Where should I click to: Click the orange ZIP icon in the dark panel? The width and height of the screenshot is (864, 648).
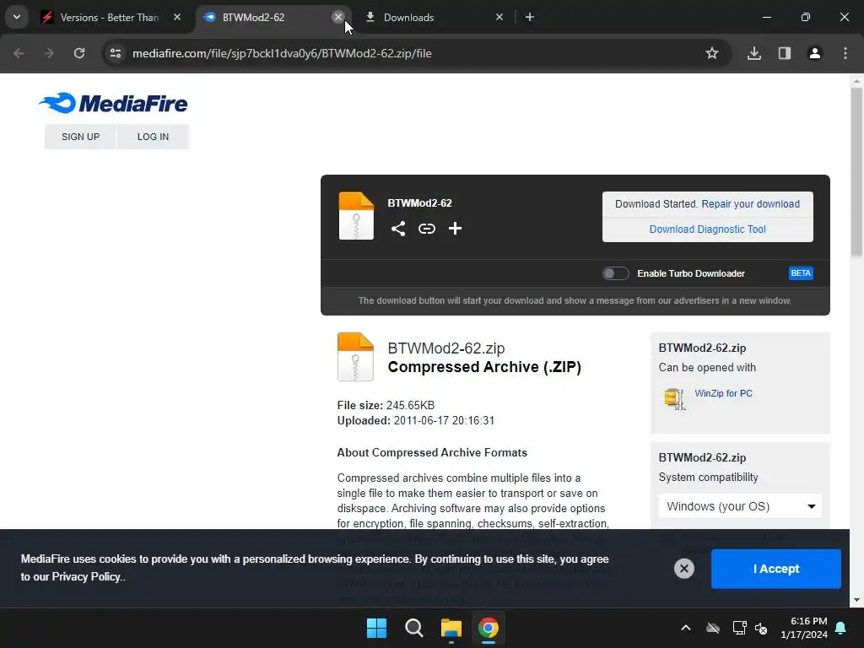tap(356, 215)
